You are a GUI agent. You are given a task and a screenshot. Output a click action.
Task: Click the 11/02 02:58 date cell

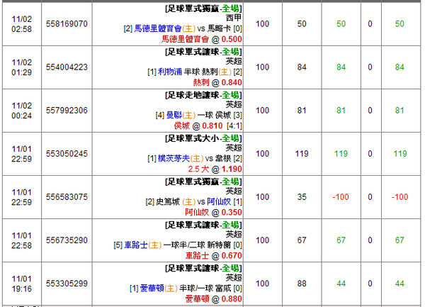click(x=22, y=24)
